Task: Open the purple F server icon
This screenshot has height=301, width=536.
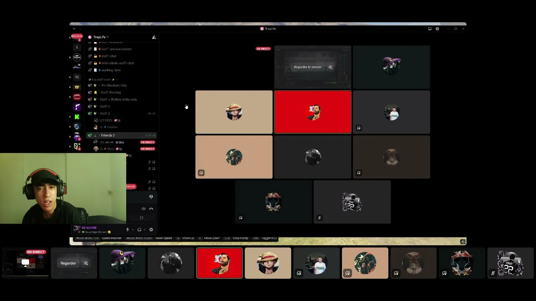Action: click(77, 107)
